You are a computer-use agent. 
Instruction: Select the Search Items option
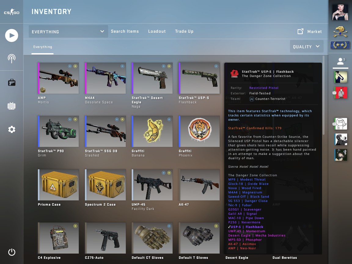[125, 31]
